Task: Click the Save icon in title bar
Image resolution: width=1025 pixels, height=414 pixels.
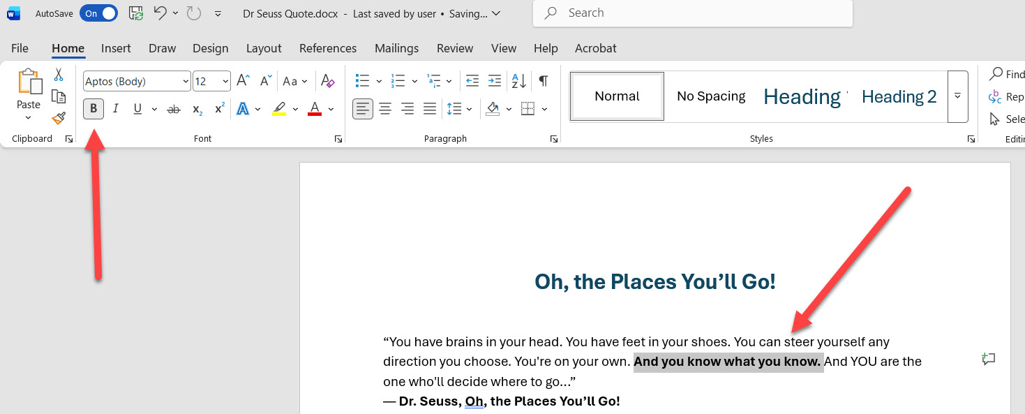Action: point(136,13)
